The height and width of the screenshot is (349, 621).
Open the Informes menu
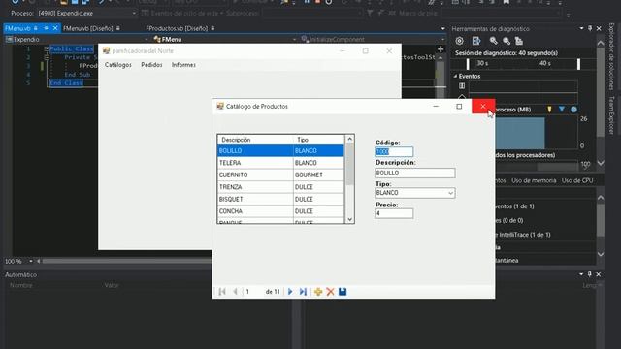pyautogui.click(x=183, y=65)
